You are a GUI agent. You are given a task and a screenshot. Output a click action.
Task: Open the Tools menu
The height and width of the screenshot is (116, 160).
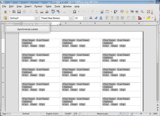[x=57, y=6]
